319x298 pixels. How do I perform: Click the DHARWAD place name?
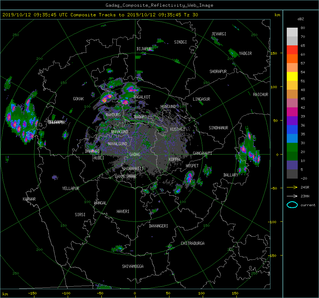(92, 151)
